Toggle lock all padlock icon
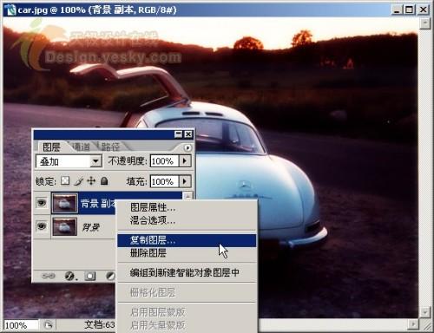The width and height of the screenshot is (434, 333). click(x=104, y=181)
